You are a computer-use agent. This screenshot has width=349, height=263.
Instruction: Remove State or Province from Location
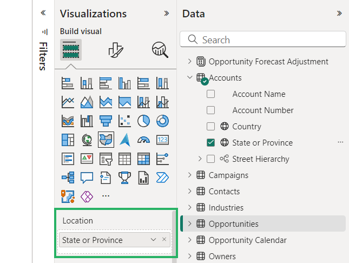coord(164,240)
